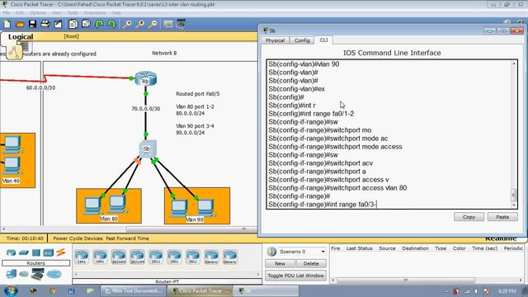The height and width of the screenshot is (297, 528).
Task: Click the Zoom In magnifier icon
Action: click(127, 24)
